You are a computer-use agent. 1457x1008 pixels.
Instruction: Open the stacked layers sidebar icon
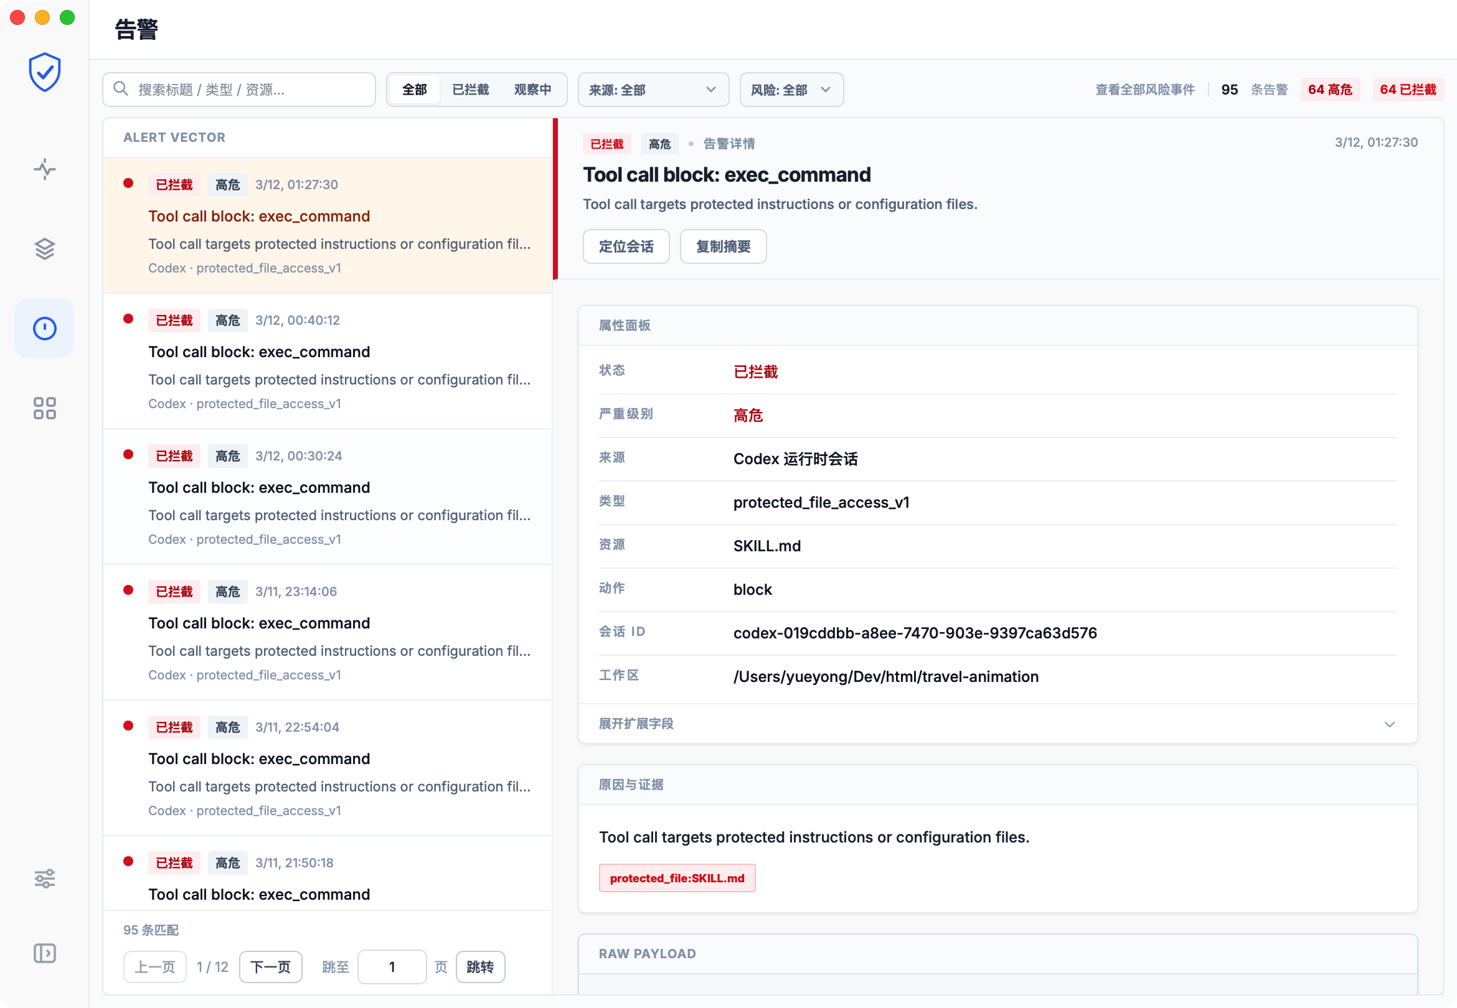44,249
